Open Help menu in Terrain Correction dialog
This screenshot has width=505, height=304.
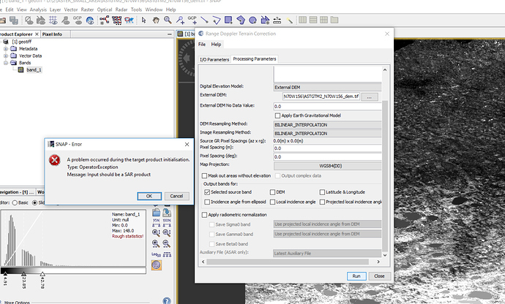tap(216, 45)
